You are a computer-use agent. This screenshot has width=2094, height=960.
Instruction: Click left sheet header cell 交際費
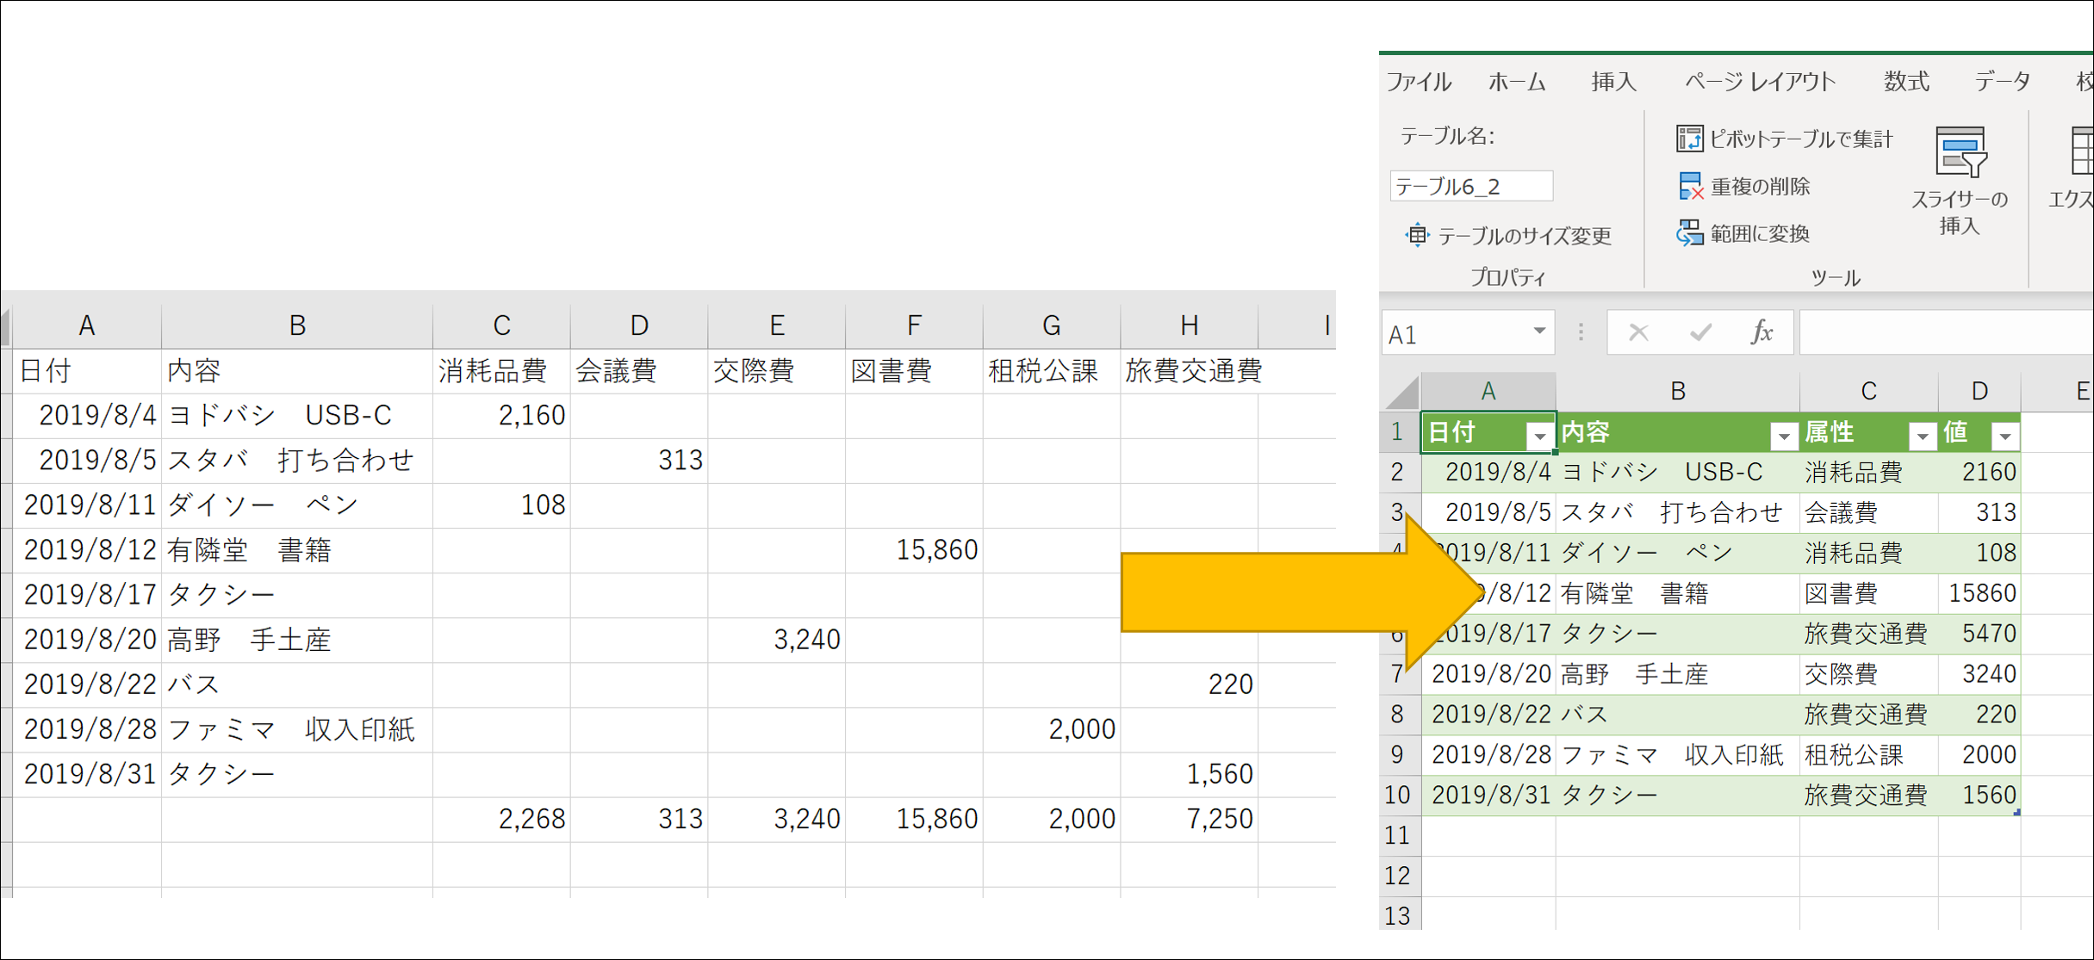point(777,371)
